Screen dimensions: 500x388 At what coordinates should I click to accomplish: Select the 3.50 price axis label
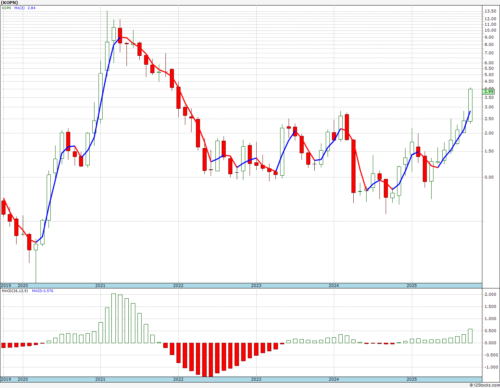[489, 97]
